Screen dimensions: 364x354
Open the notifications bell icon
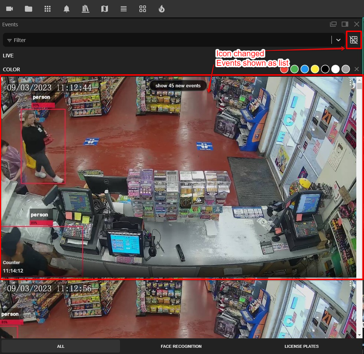click(67, 9)
